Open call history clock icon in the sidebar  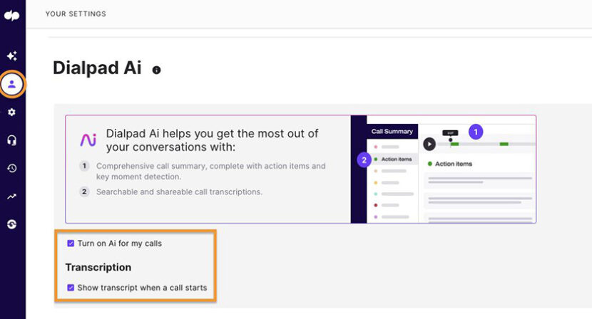[x=12, y=168]
